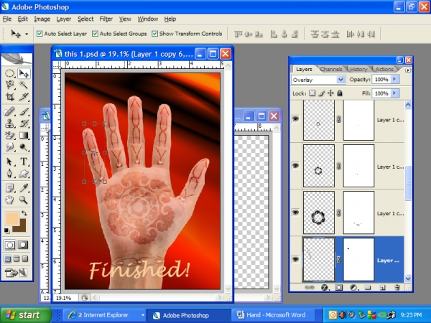
Task: Switch to Quick Mask mode
Action: 23,245
